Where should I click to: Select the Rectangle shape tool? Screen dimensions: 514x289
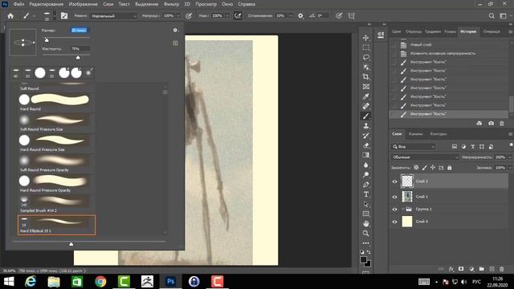click(x=366, y=214)
